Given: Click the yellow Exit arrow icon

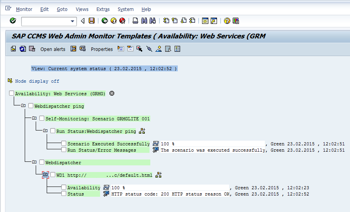Looking at the screenshot, I should [114, 21].
